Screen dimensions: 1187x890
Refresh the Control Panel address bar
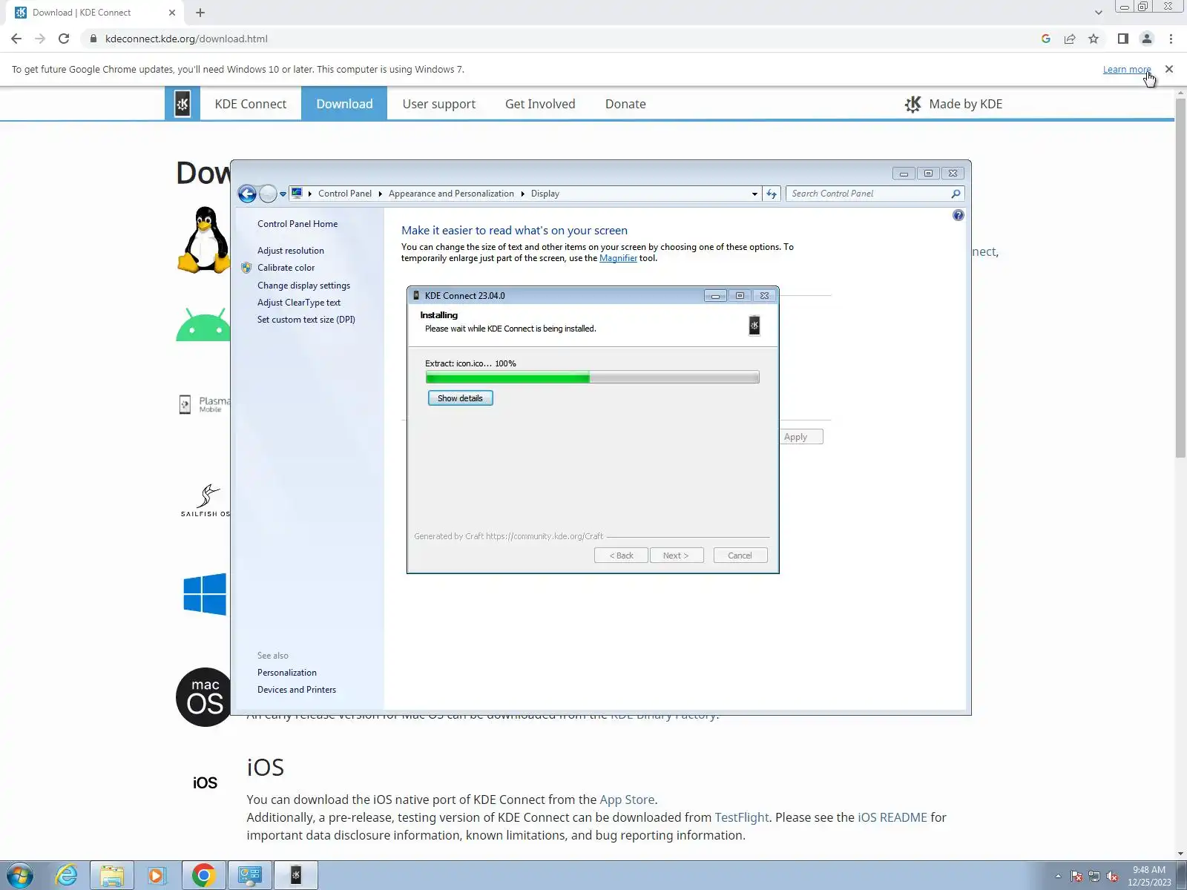772,194
